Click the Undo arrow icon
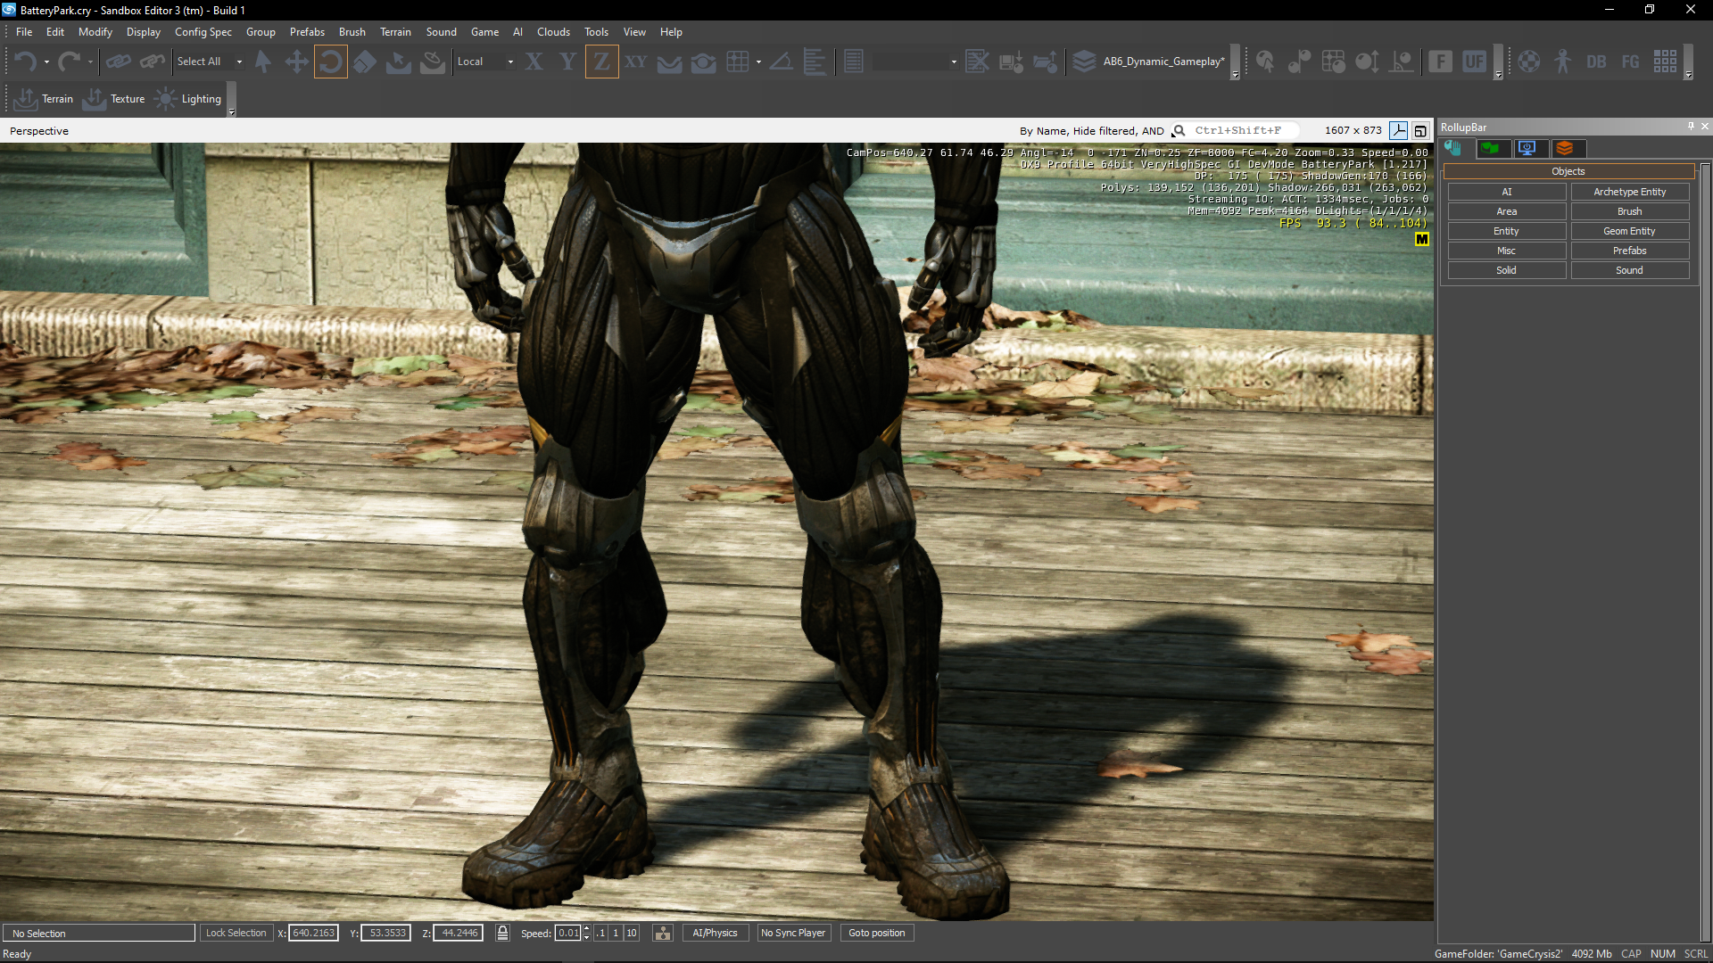 click(x=25, y=62)
